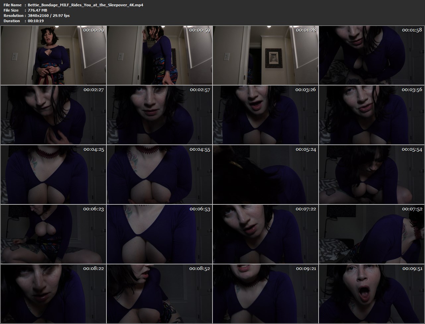The width and height of the screenshot is (425, 324).
Task: Pick the frame labeled 00:07:52
Action: click(x=372, y=234)
